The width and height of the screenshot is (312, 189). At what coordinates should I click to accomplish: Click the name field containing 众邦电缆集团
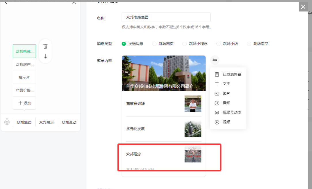coord(166,17)
